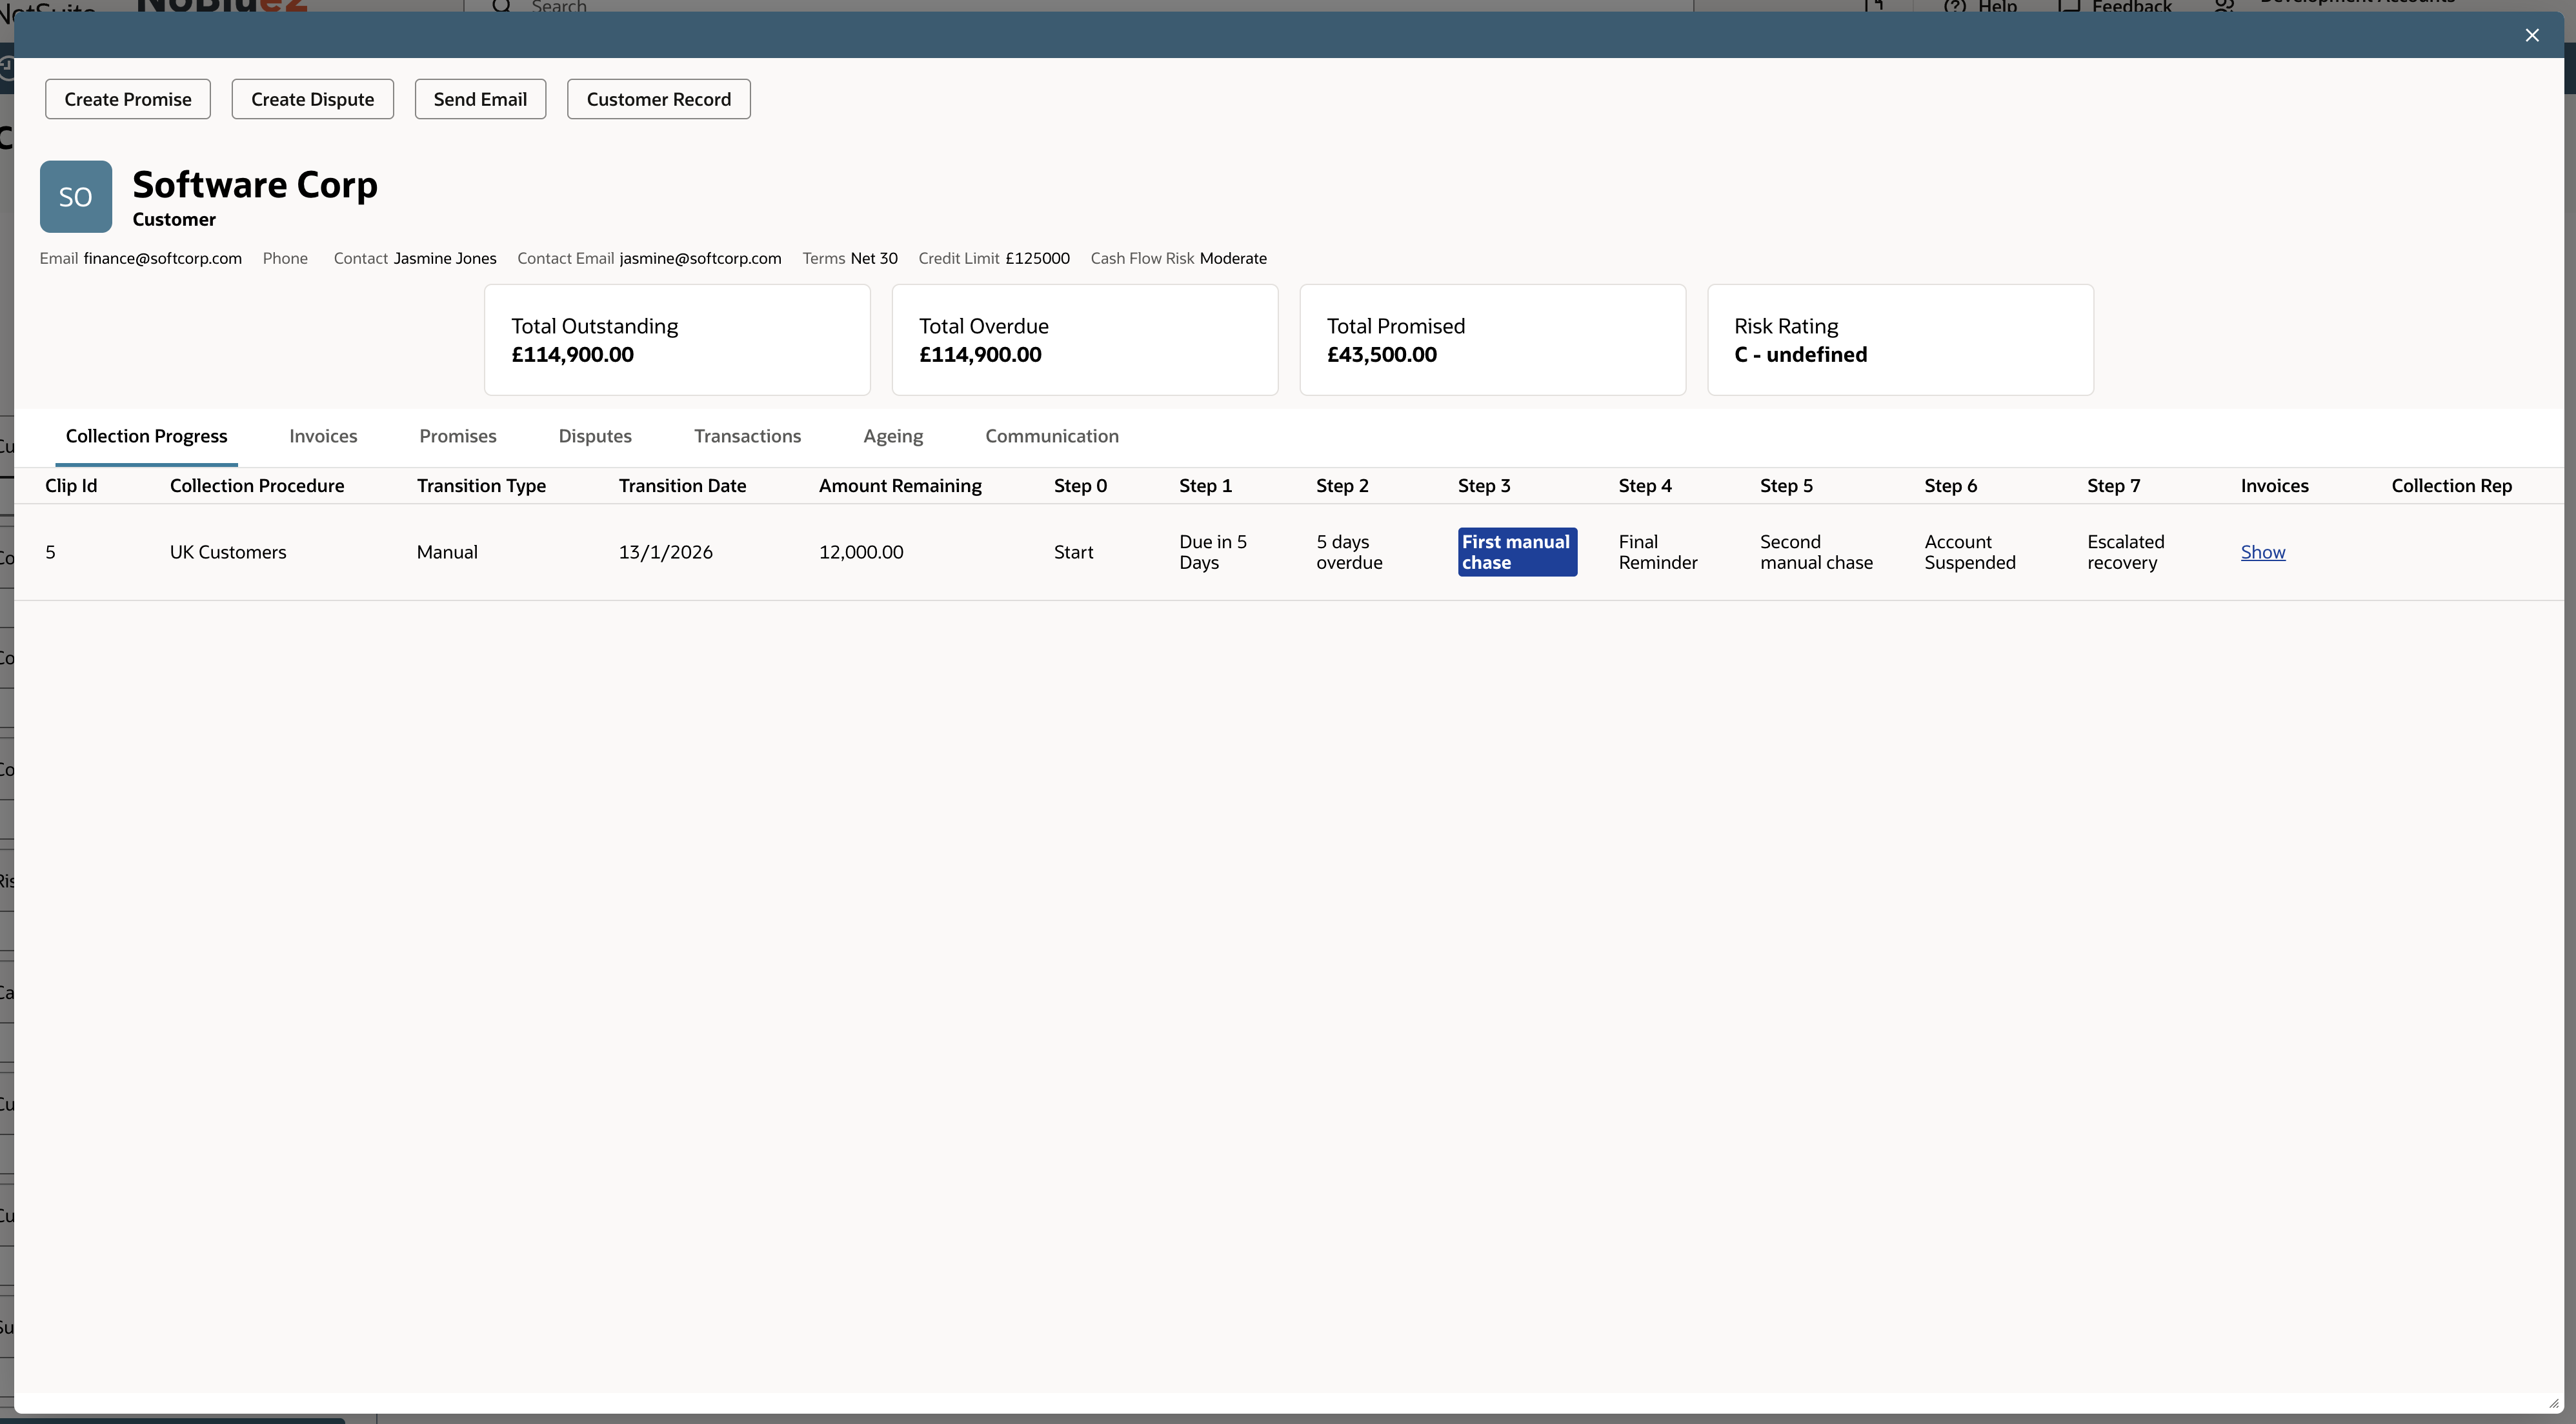Click the Total Promised card
Image resolution: width=2576 pixels, height=1424 pixels.
[1493, 340]
